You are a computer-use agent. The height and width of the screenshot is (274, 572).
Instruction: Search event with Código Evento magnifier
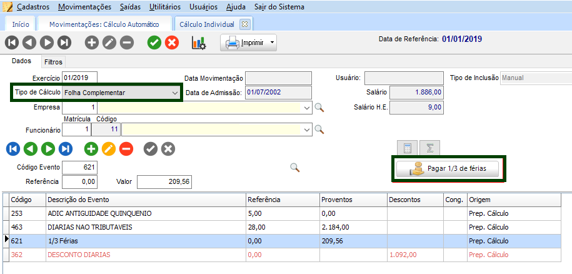295,168
